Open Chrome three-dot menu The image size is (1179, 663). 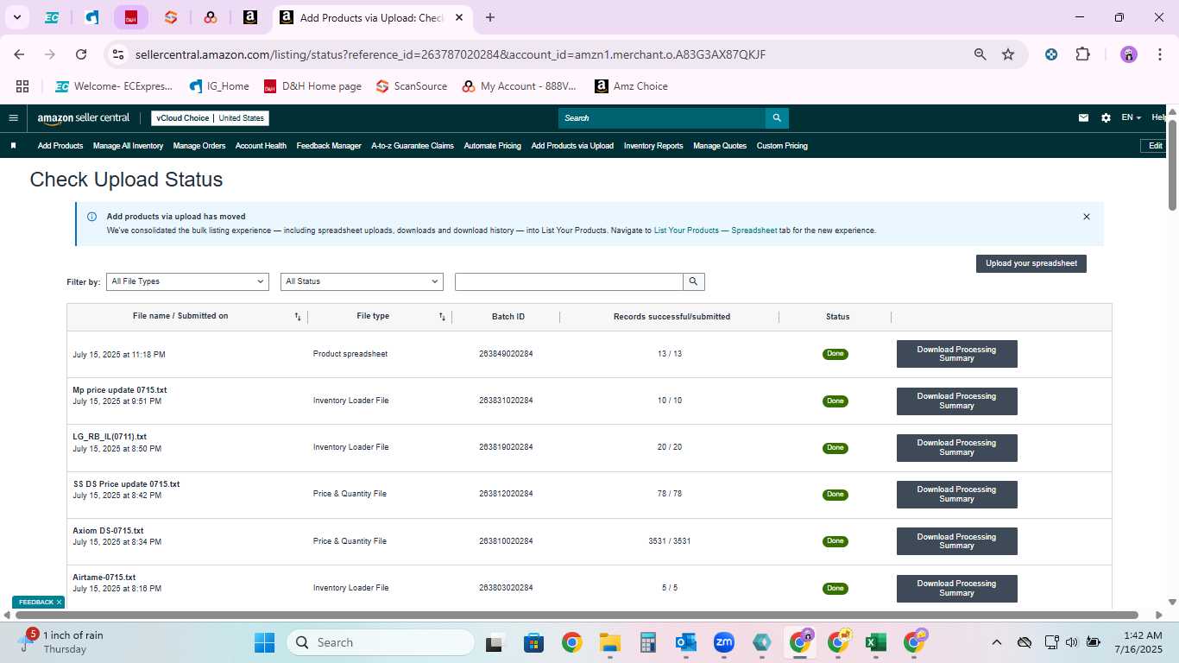(1158, 54)
